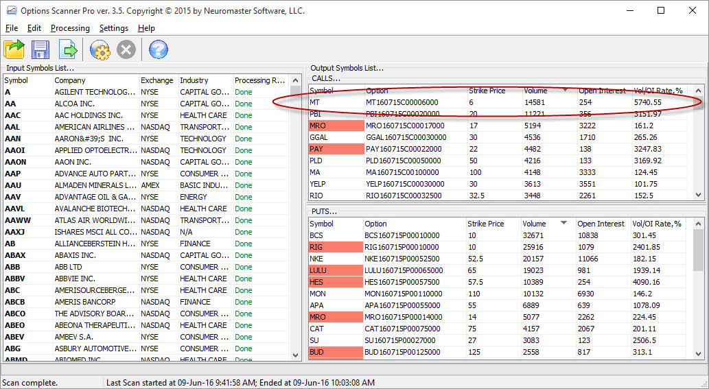Select ATLAS AIR WORLDWI... company cell

coord(95,220)
